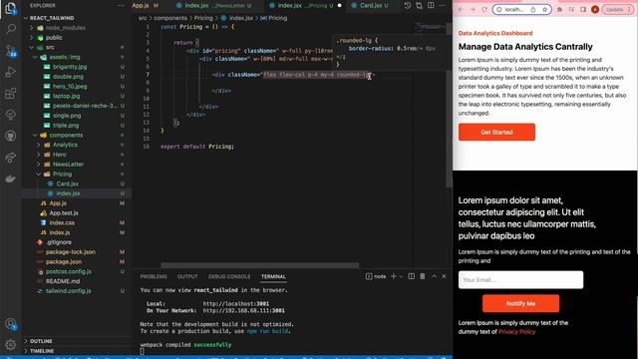The height and width of the screenshot is (359, 638).
Task: Open the GitHub view in activity bar
Action: point(11,136)
